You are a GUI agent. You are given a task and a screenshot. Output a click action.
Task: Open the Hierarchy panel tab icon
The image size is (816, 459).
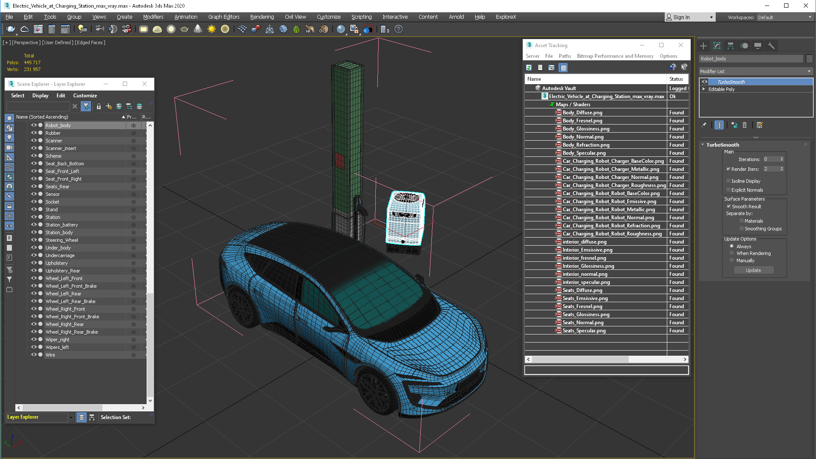point(731,46)
